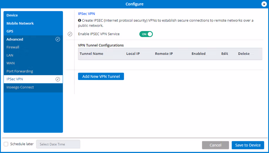This screenshot has width=269, height=153.
Task: Close the Configure dialog with X icon
Action: coord(264,4)
